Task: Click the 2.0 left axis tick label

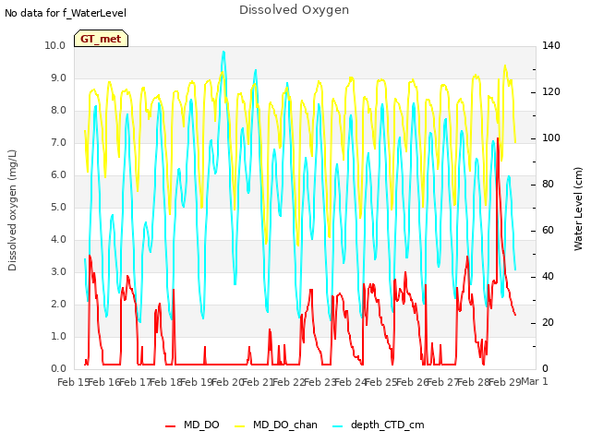Action: point(58,304)
